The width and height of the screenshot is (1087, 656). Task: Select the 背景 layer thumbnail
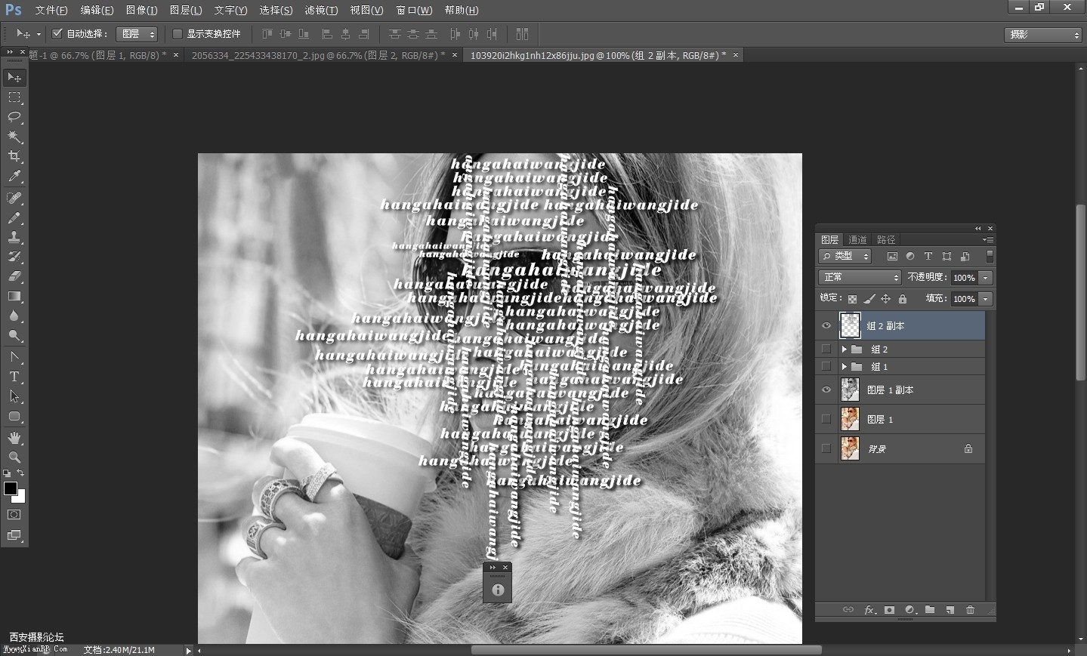pos(851,448)
